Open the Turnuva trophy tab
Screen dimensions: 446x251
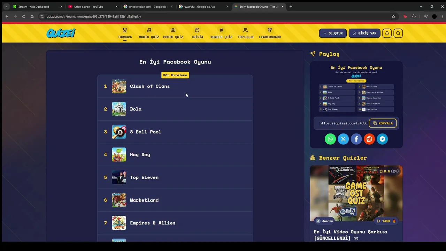125,33
